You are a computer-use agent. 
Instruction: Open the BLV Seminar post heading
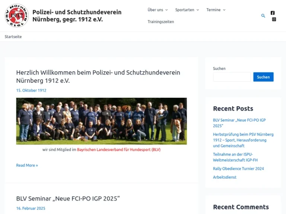click(x=68, y=198)
